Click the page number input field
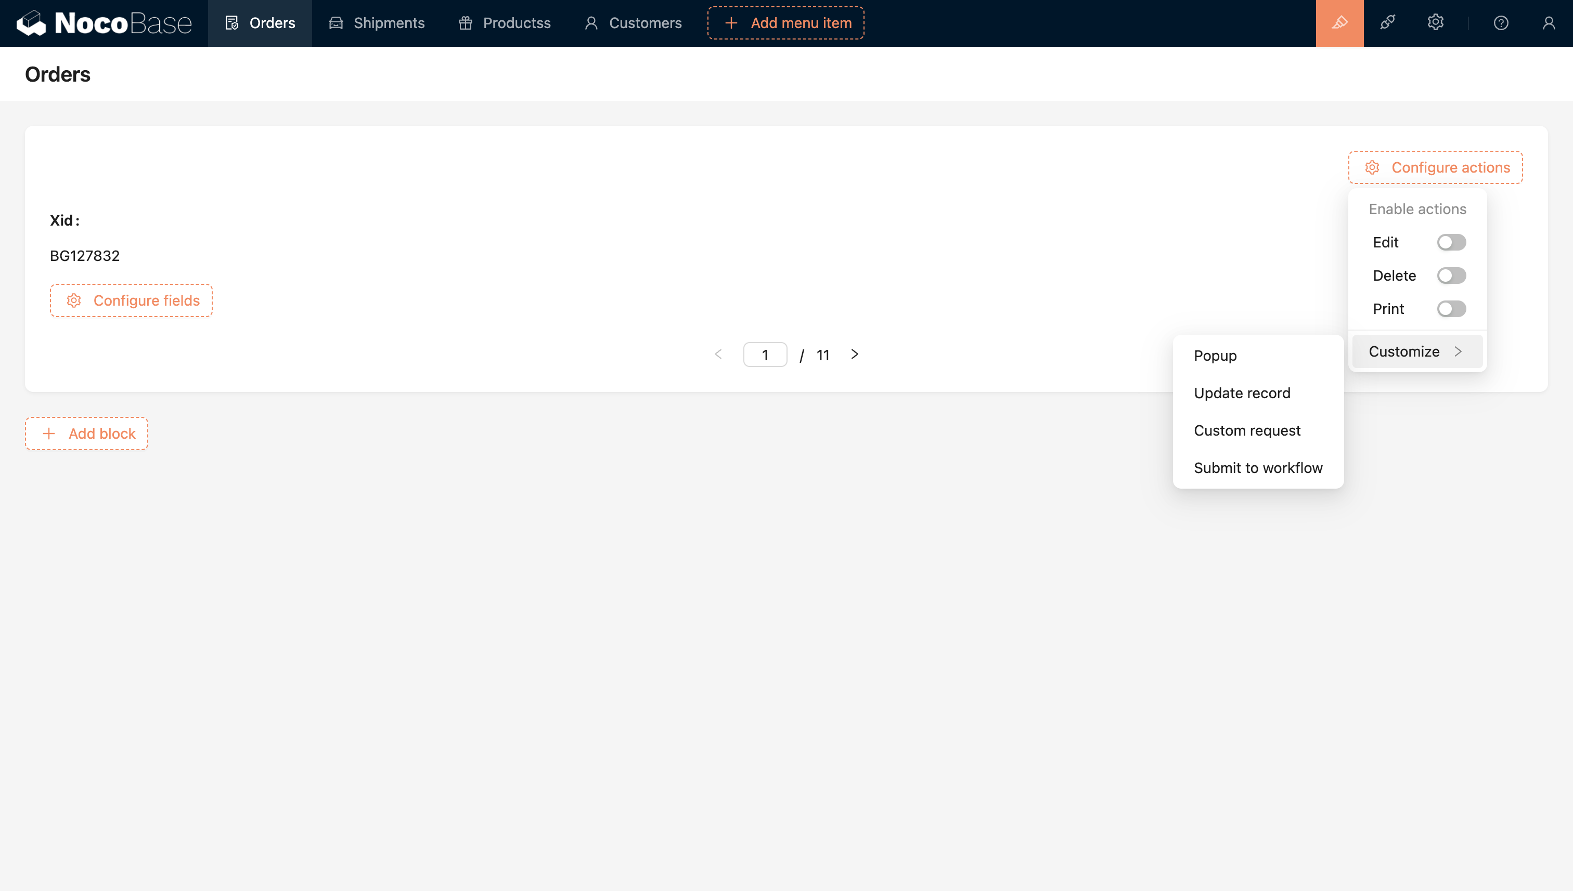The image size is (1573, 891). point(765,355)
